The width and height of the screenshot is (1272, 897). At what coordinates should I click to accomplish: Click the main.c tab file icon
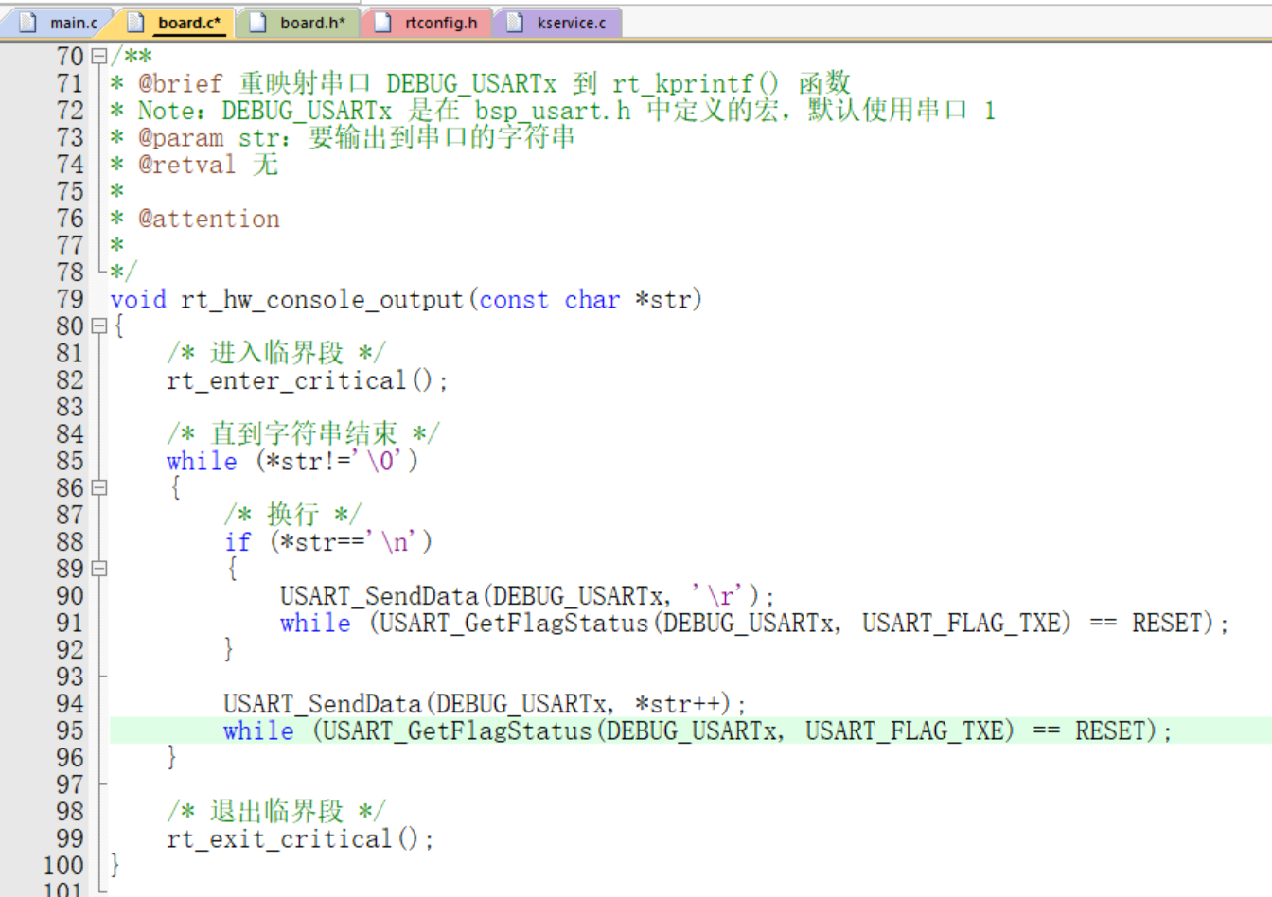coord(28,23)
